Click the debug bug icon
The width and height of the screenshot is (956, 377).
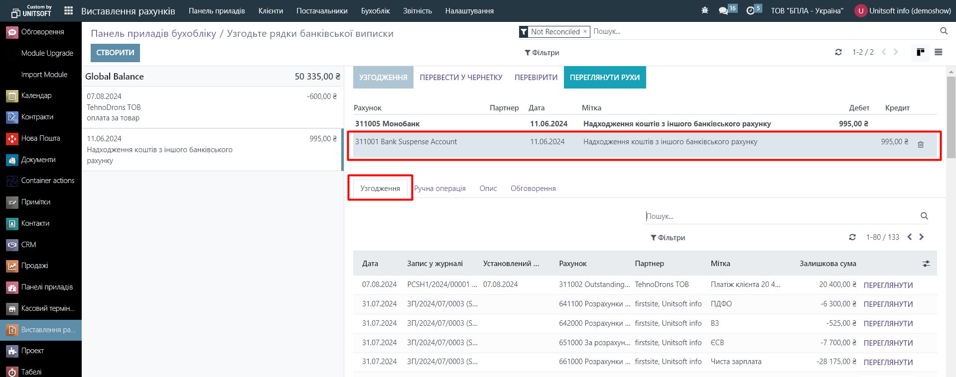tap(704, 10)
